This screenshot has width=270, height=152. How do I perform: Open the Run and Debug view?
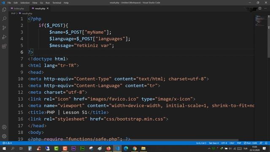[4, 37]
